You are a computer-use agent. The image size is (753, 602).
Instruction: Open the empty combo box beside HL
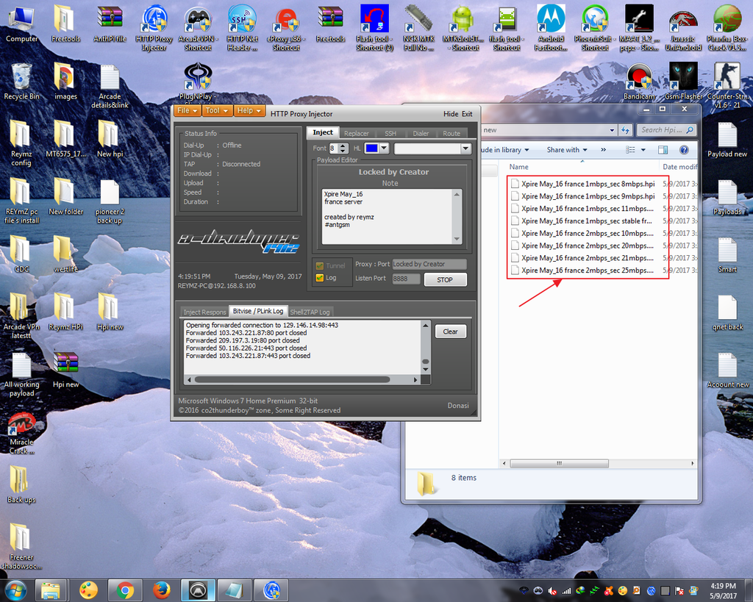[x=432, y=148]
